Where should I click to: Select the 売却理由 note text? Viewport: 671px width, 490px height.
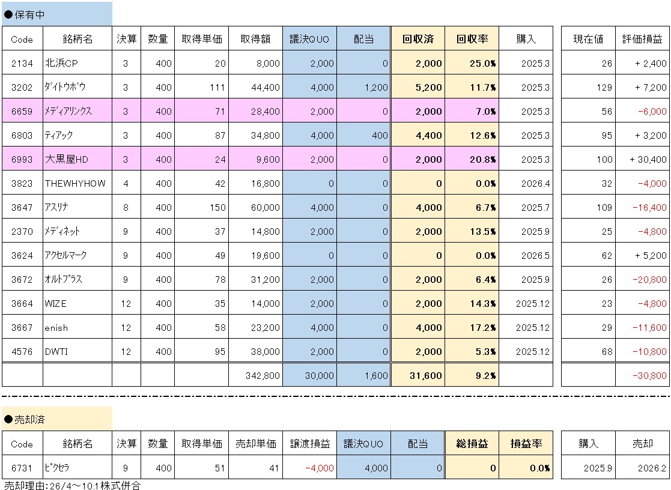pos(72,485)
